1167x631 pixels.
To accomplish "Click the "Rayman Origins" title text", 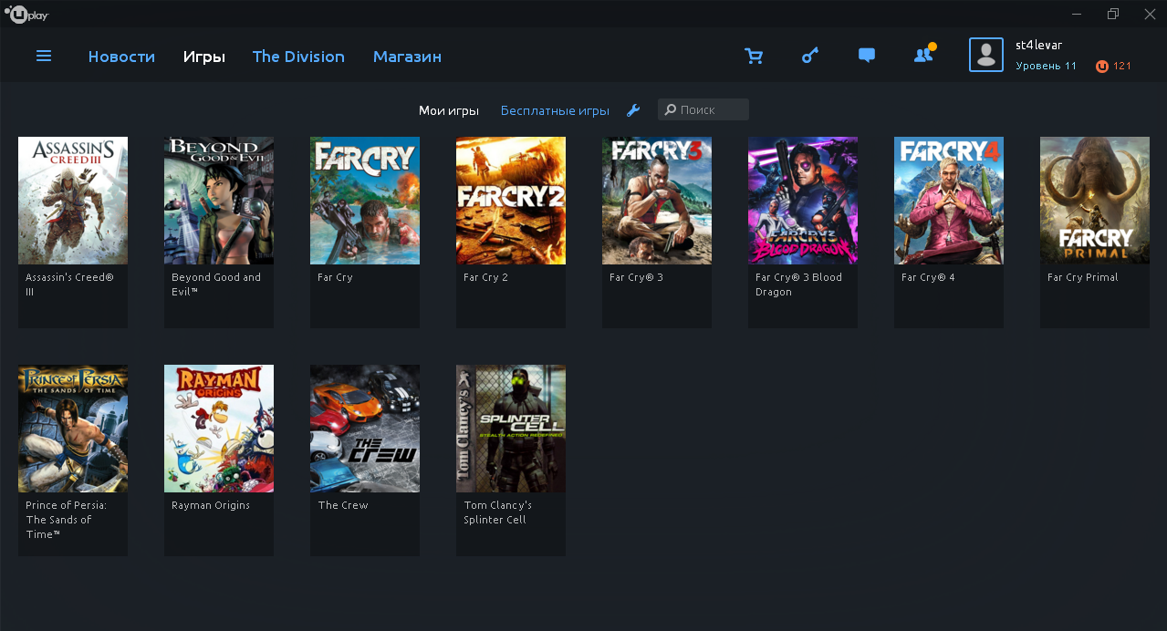I will pos(211,505).
